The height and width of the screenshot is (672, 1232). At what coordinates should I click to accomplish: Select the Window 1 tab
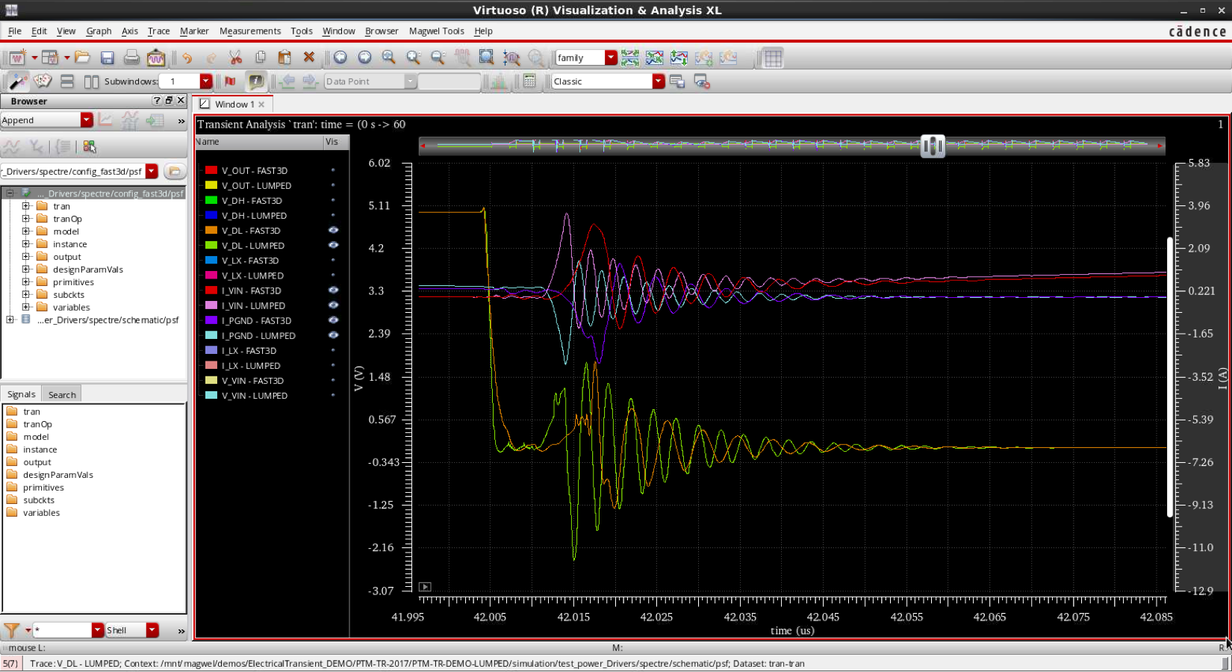pyautogui.click(x=234, y=105)
